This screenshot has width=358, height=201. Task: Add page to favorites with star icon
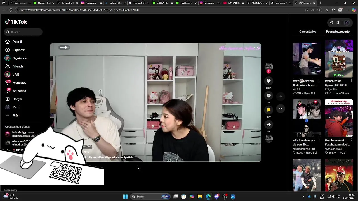point(319,10)
